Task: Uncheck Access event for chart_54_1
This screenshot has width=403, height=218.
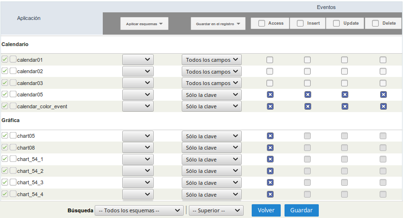Action: tap(270, 159)
